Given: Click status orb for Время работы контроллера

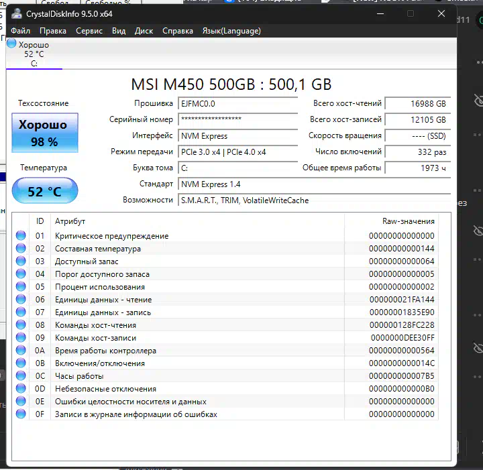Looking at the screenshot, I should point(21,350).
